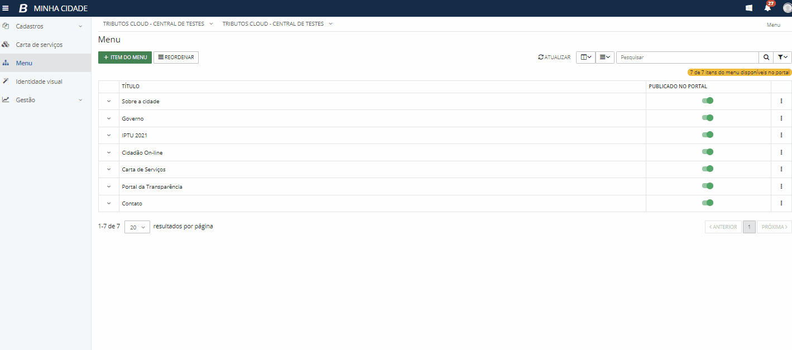Open the notifications bell icon

(767, 8)
